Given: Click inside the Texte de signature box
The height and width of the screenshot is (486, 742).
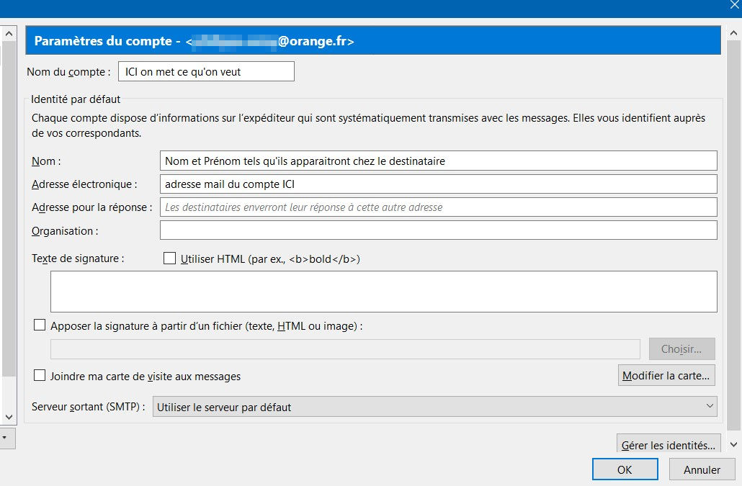Looking at the screenshot, I should [x=383, y=292].
